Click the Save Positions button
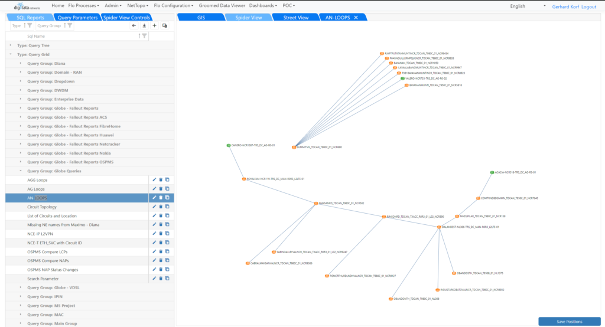 click(569, 321)
